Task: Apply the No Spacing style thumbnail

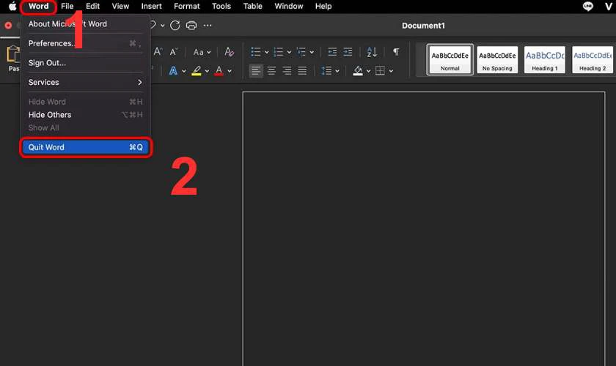Action: 497,59
